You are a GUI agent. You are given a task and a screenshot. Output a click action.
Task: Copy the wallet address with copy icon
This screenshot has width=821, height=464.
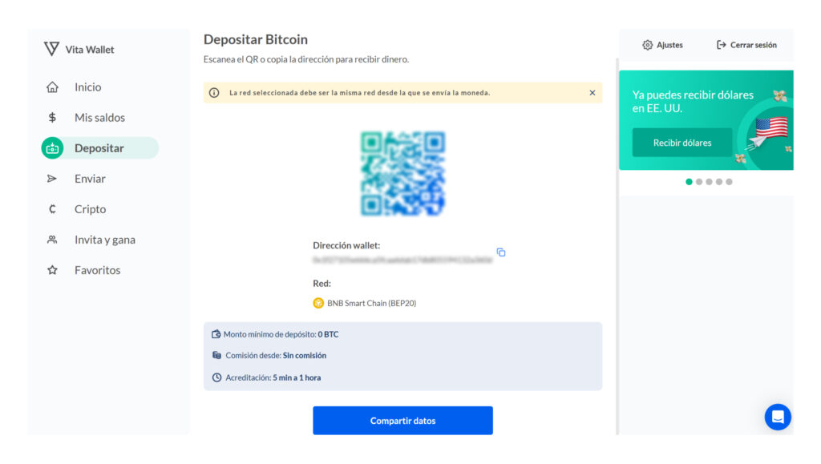[x=501, y=252]
